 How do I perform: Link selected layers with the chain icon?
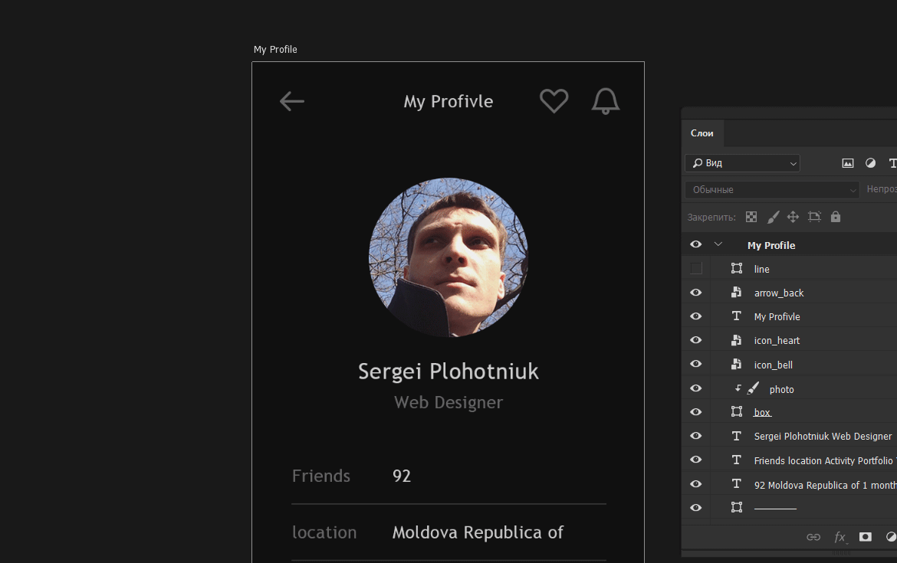tap(813, 537)
